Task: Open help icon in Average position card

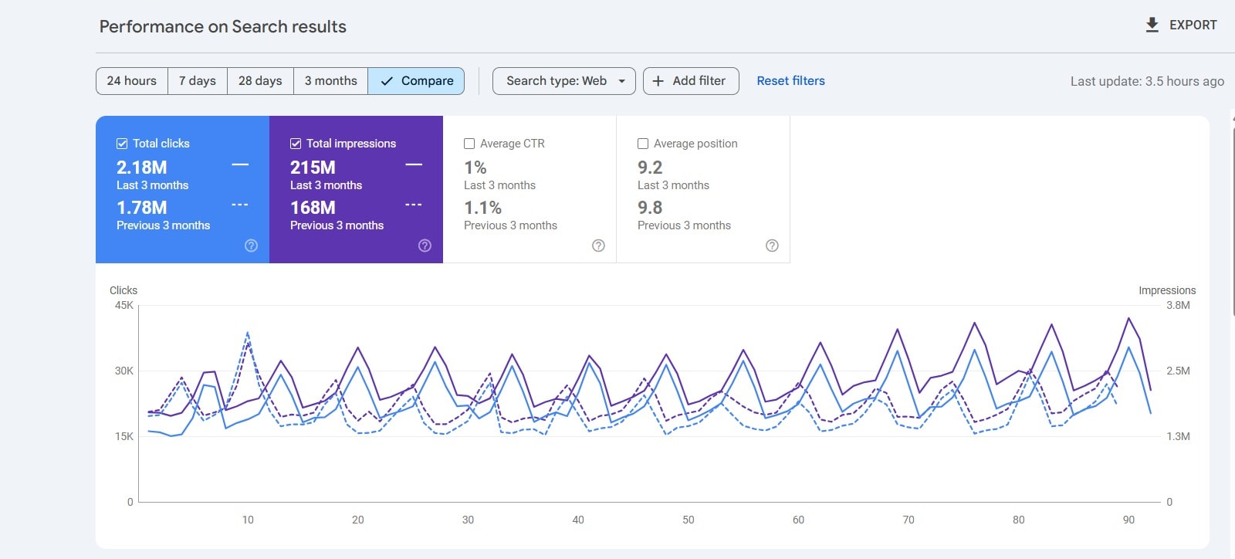Action: tap(772, 246)
